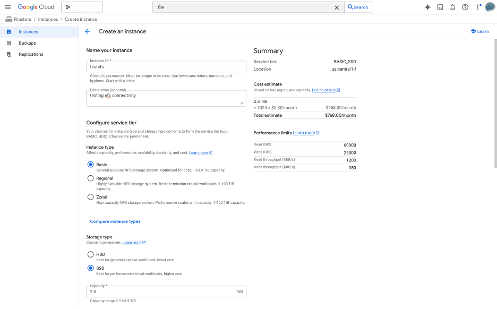
Task: Clear the search field with the X
Action: pyautogui.click(x=336, y=7)
